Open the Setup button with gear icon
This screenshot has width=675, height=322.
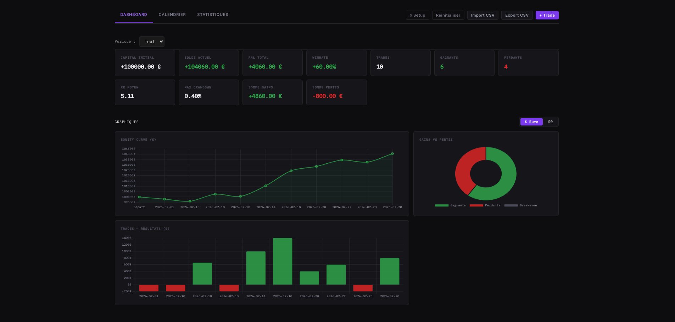[x=417, y=15]
